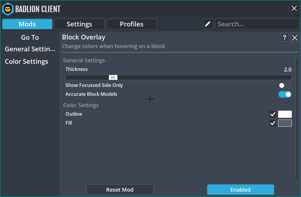Click the Thickness slider handle
Screen dimensions: 301x197
click(x=113, y=77)
